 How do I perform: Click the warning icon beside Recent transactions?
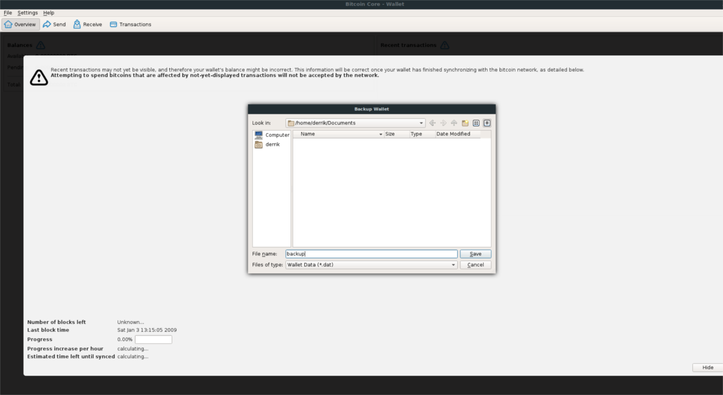[x=445, y=45]
